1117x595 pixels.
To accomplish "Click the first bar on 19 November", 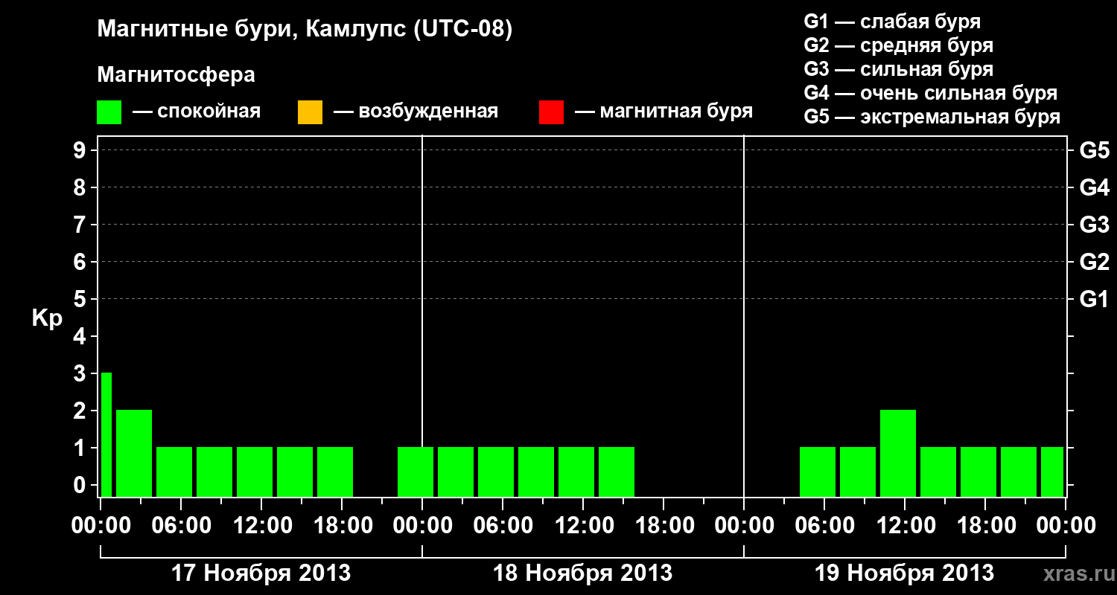I will (x=818, y=472).
